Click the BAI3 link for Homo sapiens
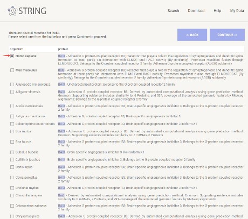 pos(61,56)
